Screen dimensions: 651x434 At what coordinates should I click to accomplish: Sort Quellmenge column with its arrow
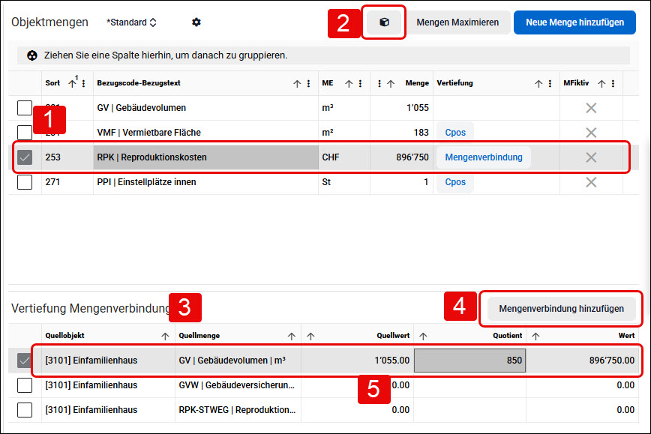point(292,336)
